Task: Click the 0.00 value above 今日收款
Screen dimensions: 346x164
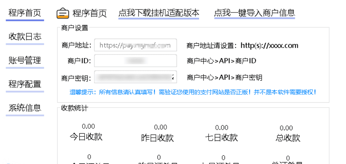Action: 88,127
